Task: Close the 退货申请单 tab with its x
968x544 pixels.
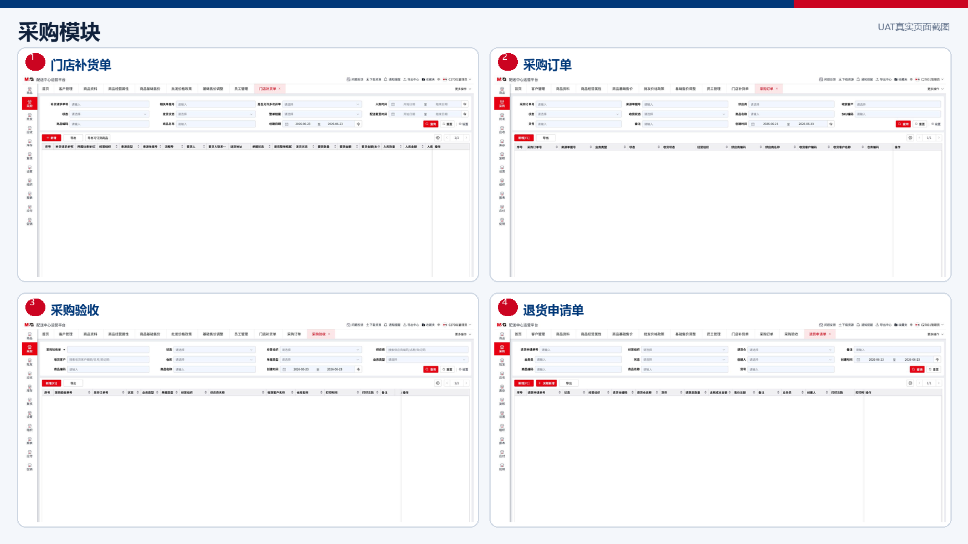Action: (829, 334)
